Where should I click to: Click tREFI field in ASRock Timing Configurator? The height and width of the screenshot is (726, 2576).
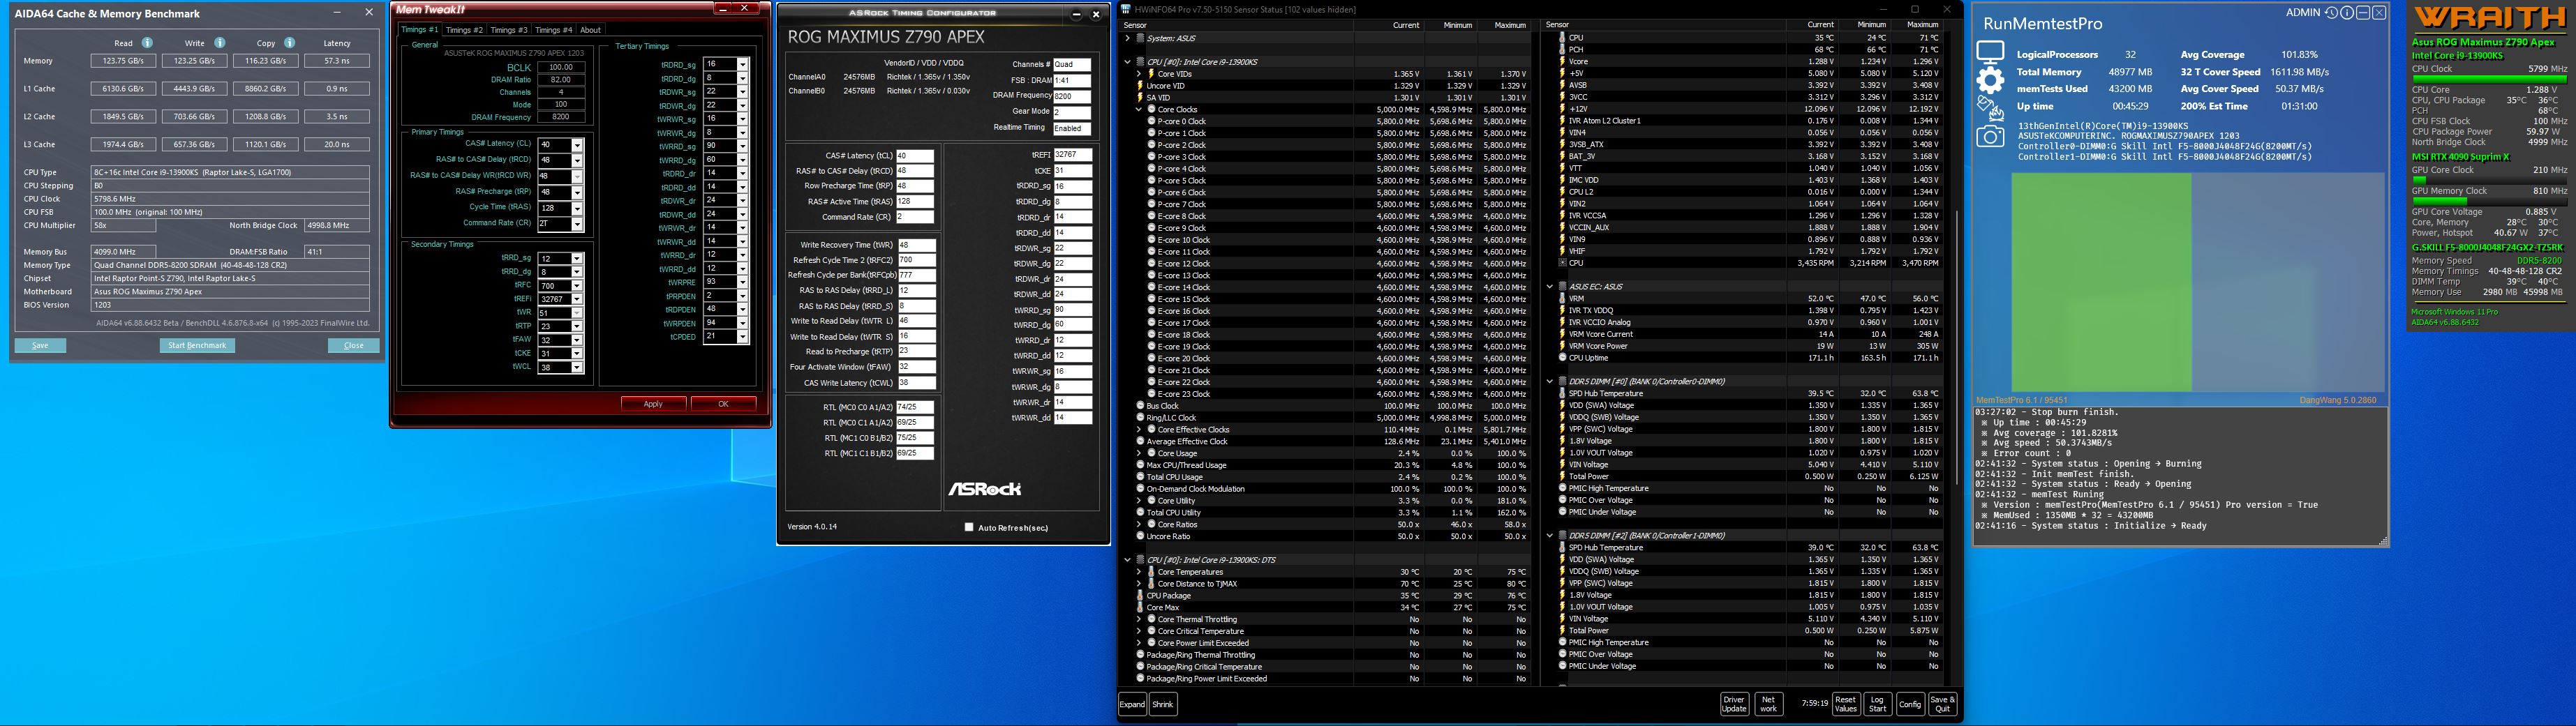pyautogui.click(x=1073, y=156)
